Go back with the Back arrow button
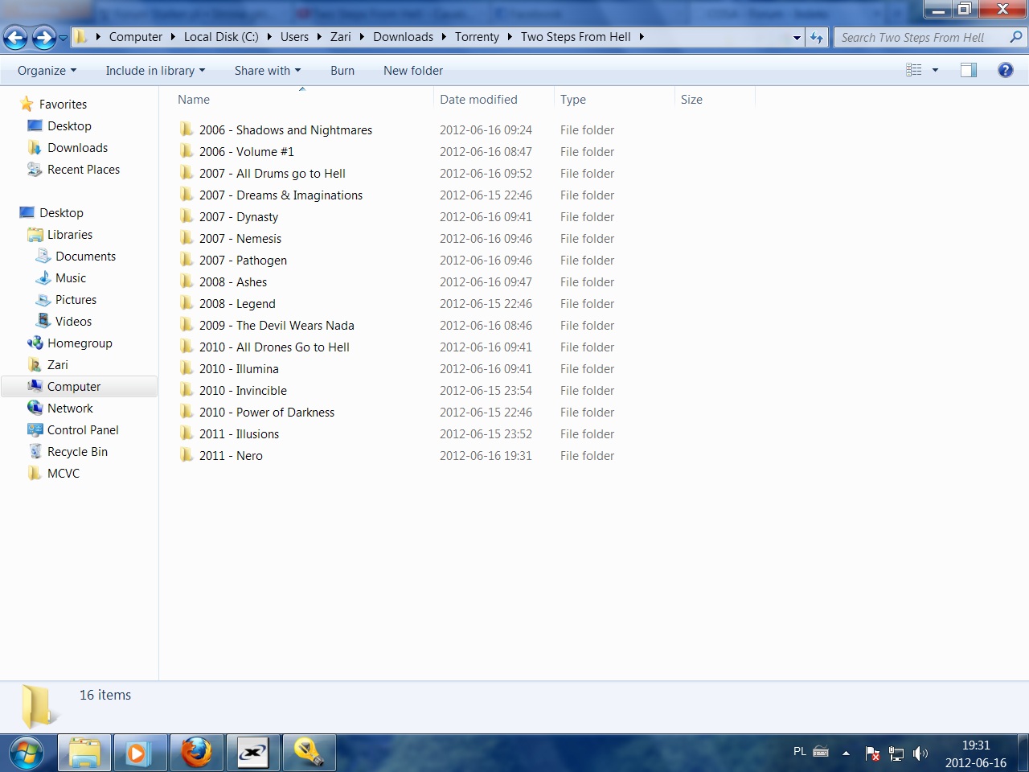Viewport: 1029px width, 772px height. (15, 37)
